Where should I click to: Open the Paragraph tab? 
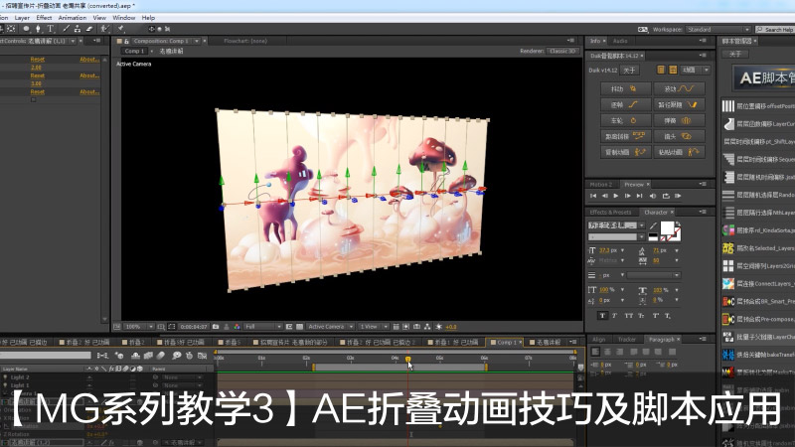[661, 339]
